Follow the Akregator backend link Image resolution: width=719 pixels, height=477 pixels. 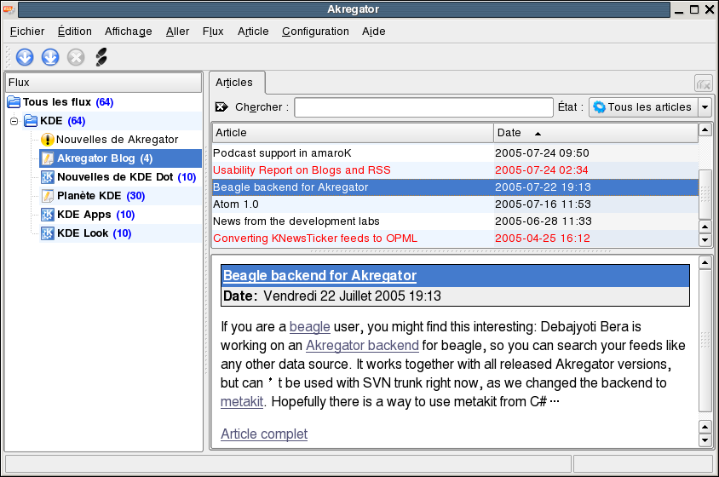(362, 346)
